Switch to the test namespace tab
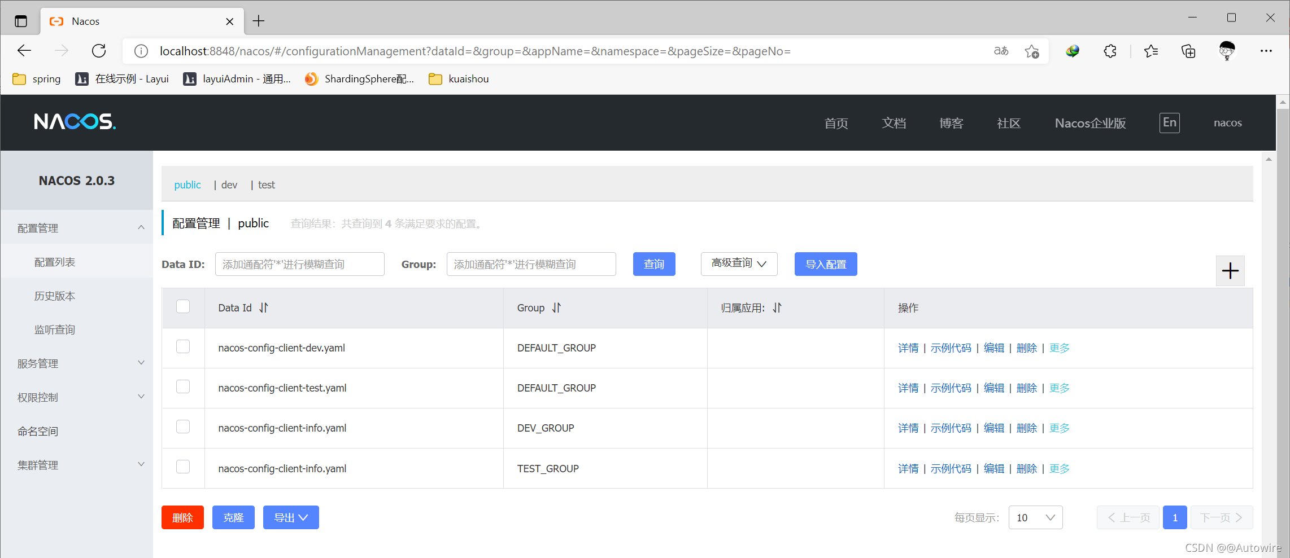The image size is (1290, 558). (x=267, y=185)
